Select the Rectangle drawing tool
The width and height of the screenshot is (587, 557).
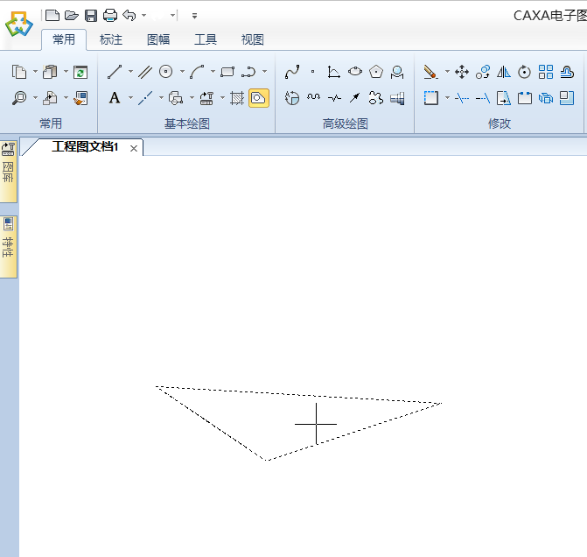[227, 72]
